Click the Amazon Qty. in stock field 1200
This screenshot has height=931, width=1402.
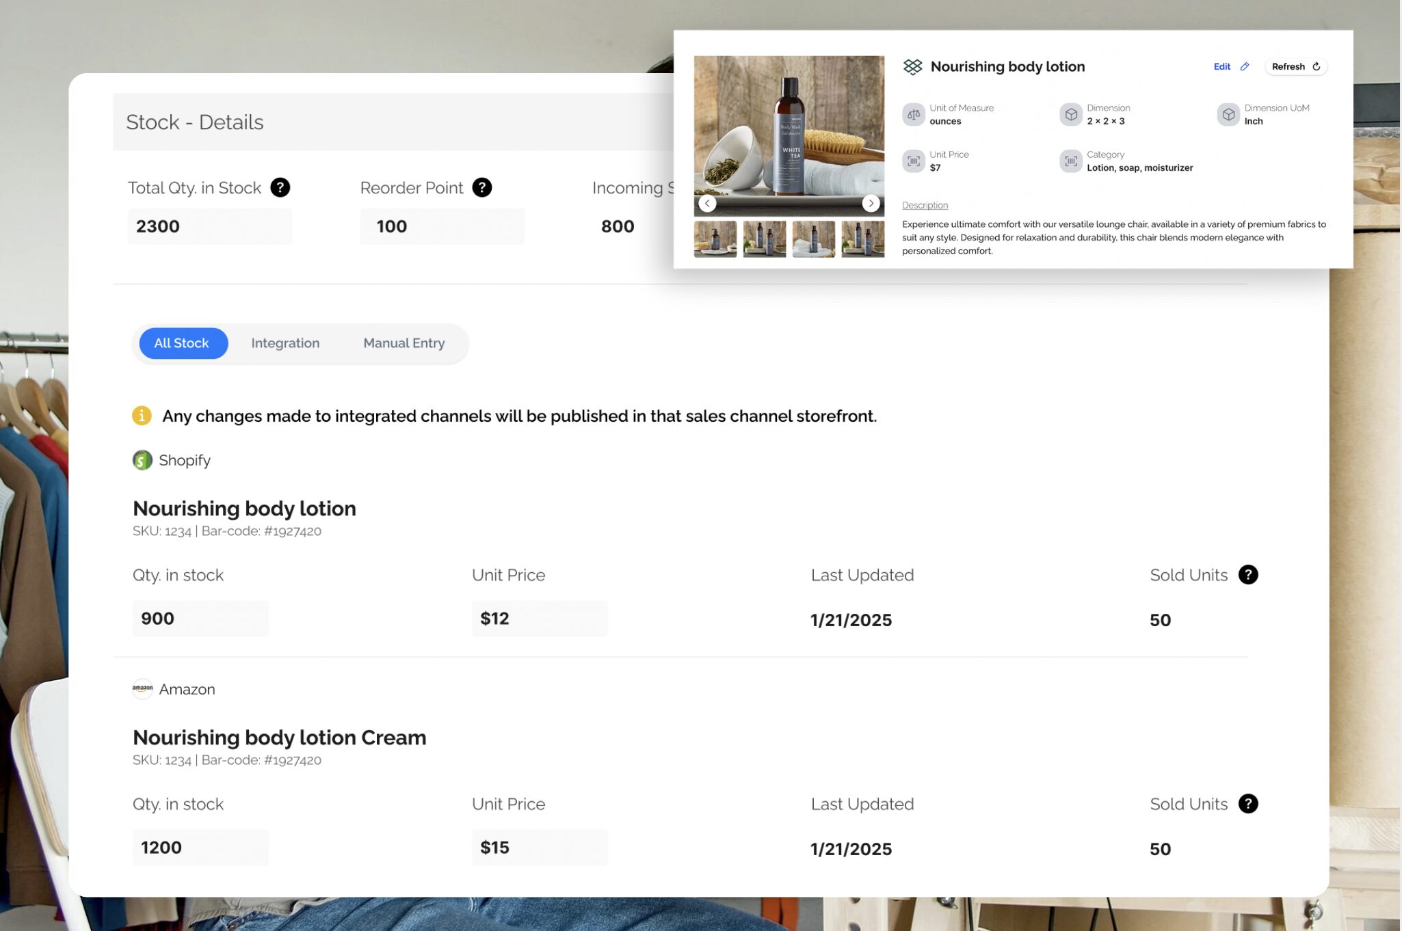pos(200,848)
